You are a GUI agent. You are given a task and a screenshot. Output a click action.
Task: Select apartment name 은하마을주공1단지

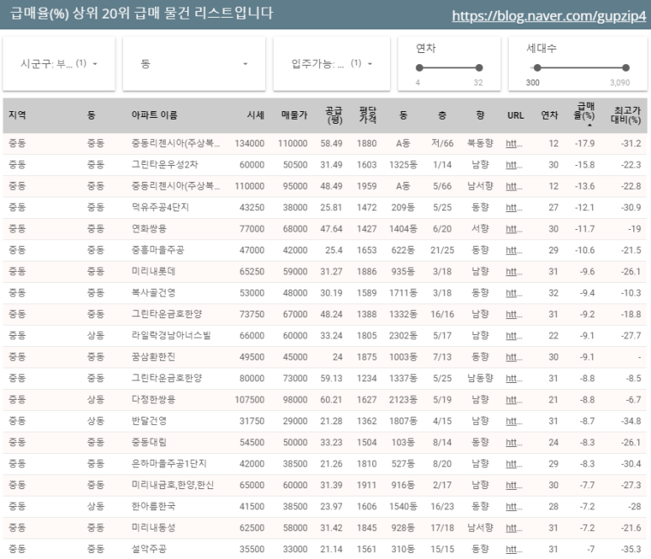click(169, 464)
